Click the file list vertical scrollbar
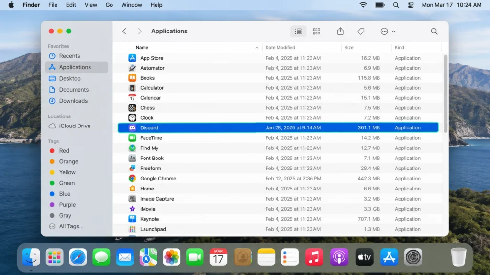Image resolution: width=490 pixels, height=275 pixels. click(445, 94)
